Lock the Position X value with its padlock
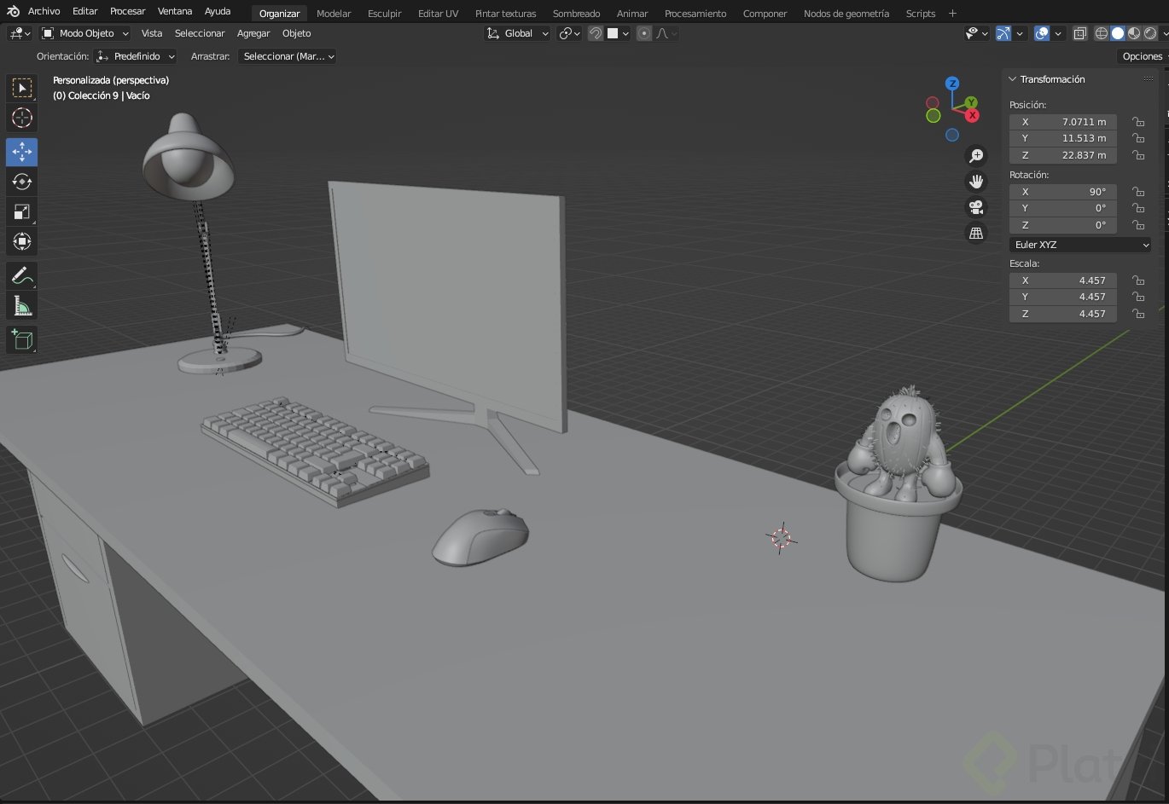1169x804 pixels. point(1139,121)
